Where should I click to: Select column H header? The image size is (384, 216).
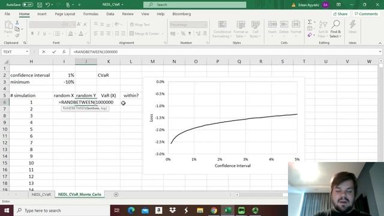coord(31,61)
